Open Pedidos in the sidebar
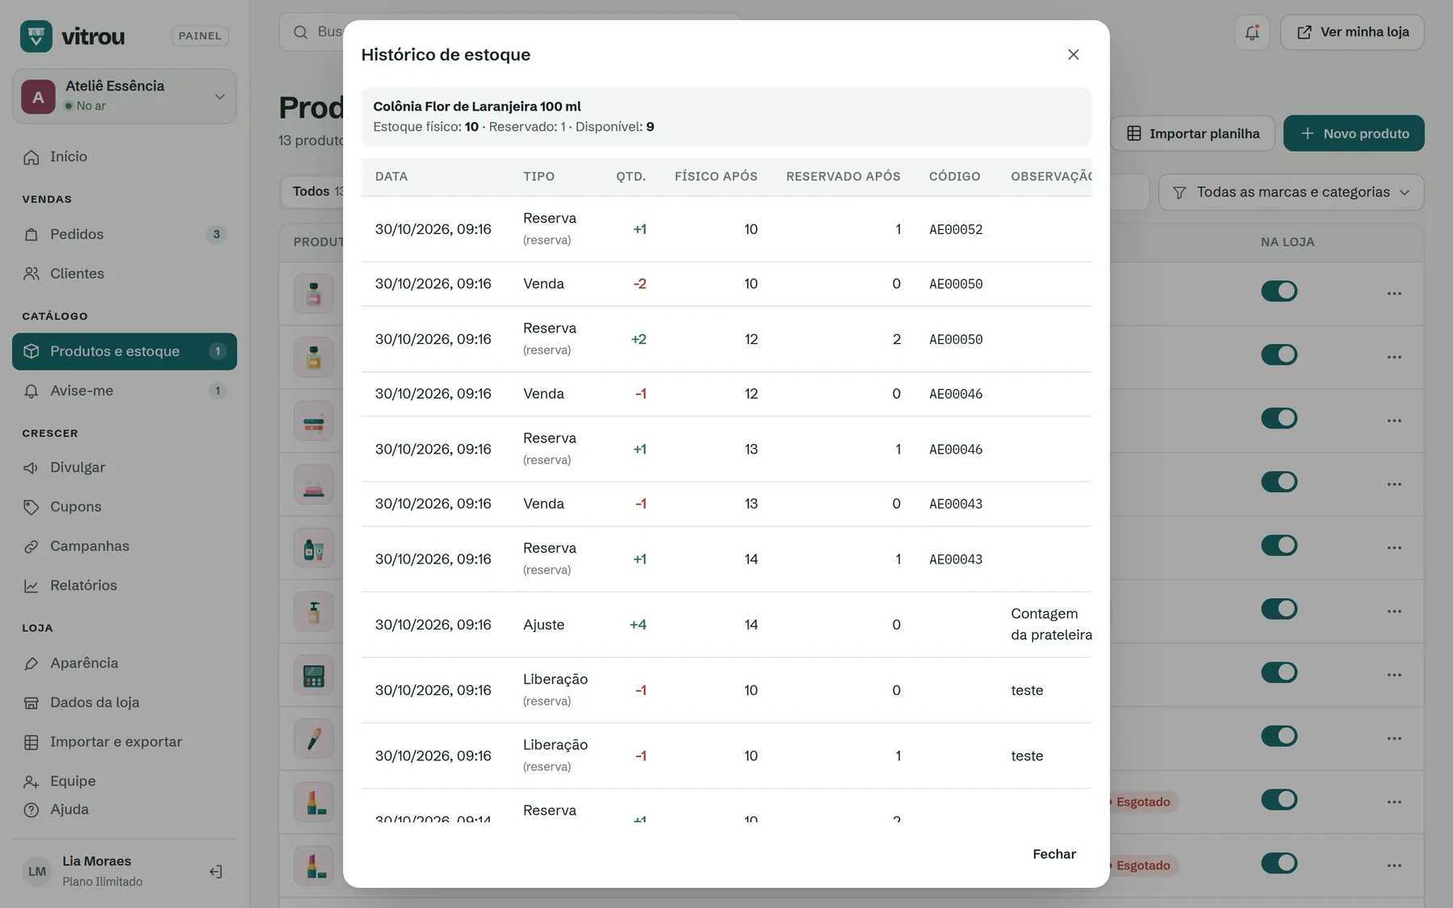 coord(124,234)
